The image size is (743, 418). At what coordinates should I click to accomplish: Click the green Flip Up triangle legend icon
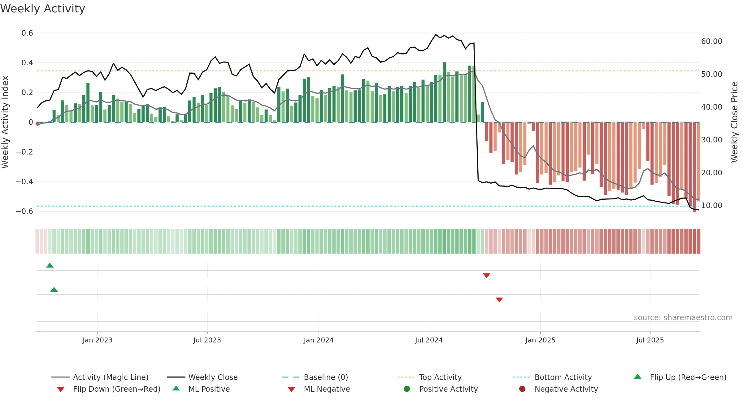pos(637,377)
